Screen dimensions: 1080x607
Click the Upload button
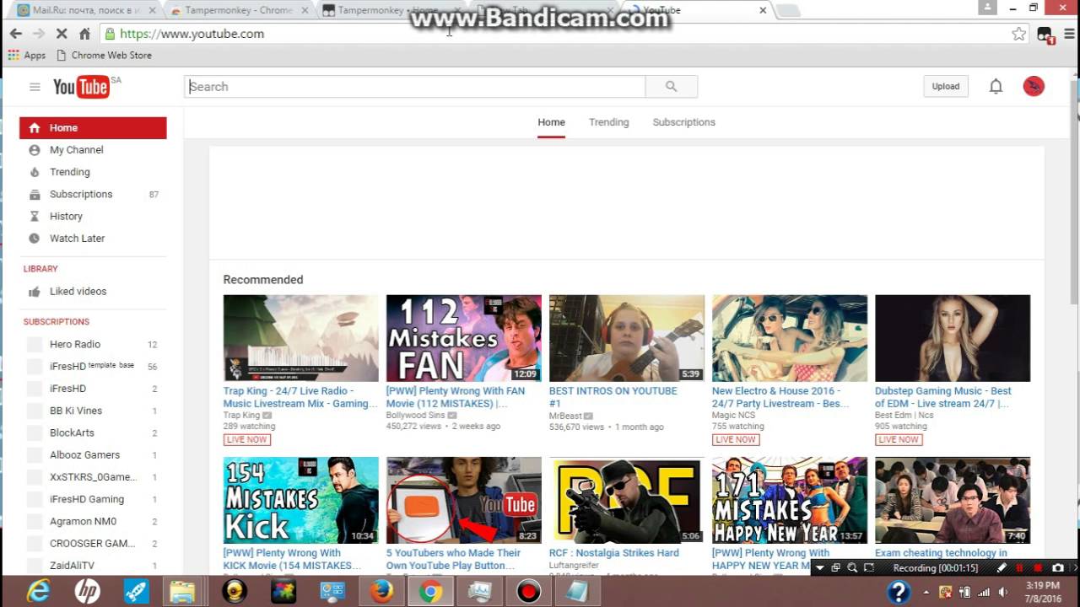tap(945, 86)
